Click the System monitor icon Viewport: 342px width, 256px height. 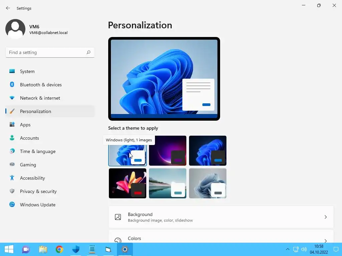point(12,71)
